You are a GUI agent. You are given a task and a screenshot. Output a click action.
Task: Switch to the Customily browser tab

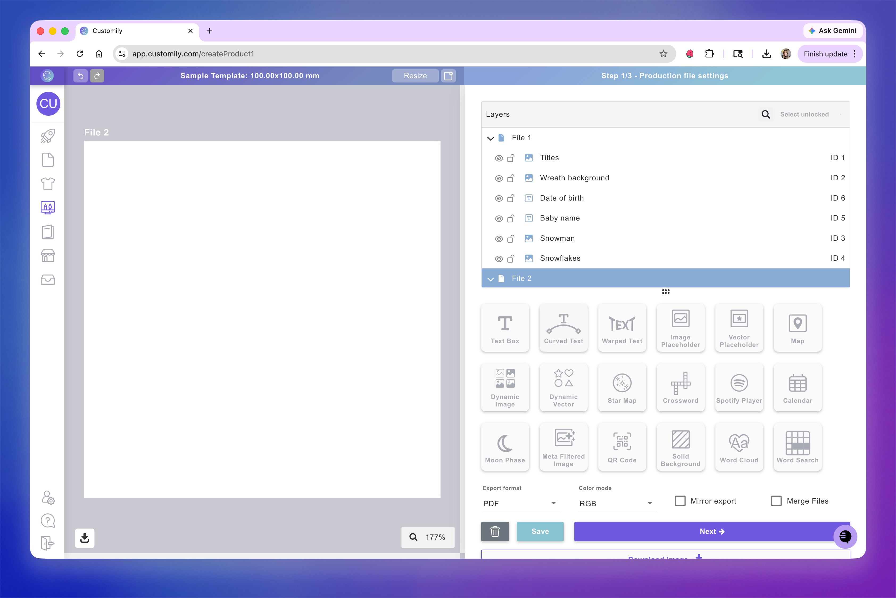137,31
